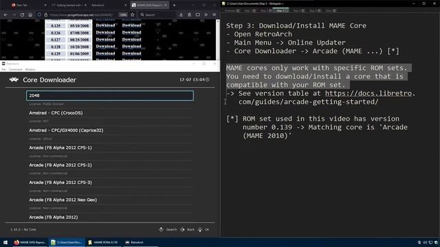Close the New Tab browser tab

click(x=45, y=5)
